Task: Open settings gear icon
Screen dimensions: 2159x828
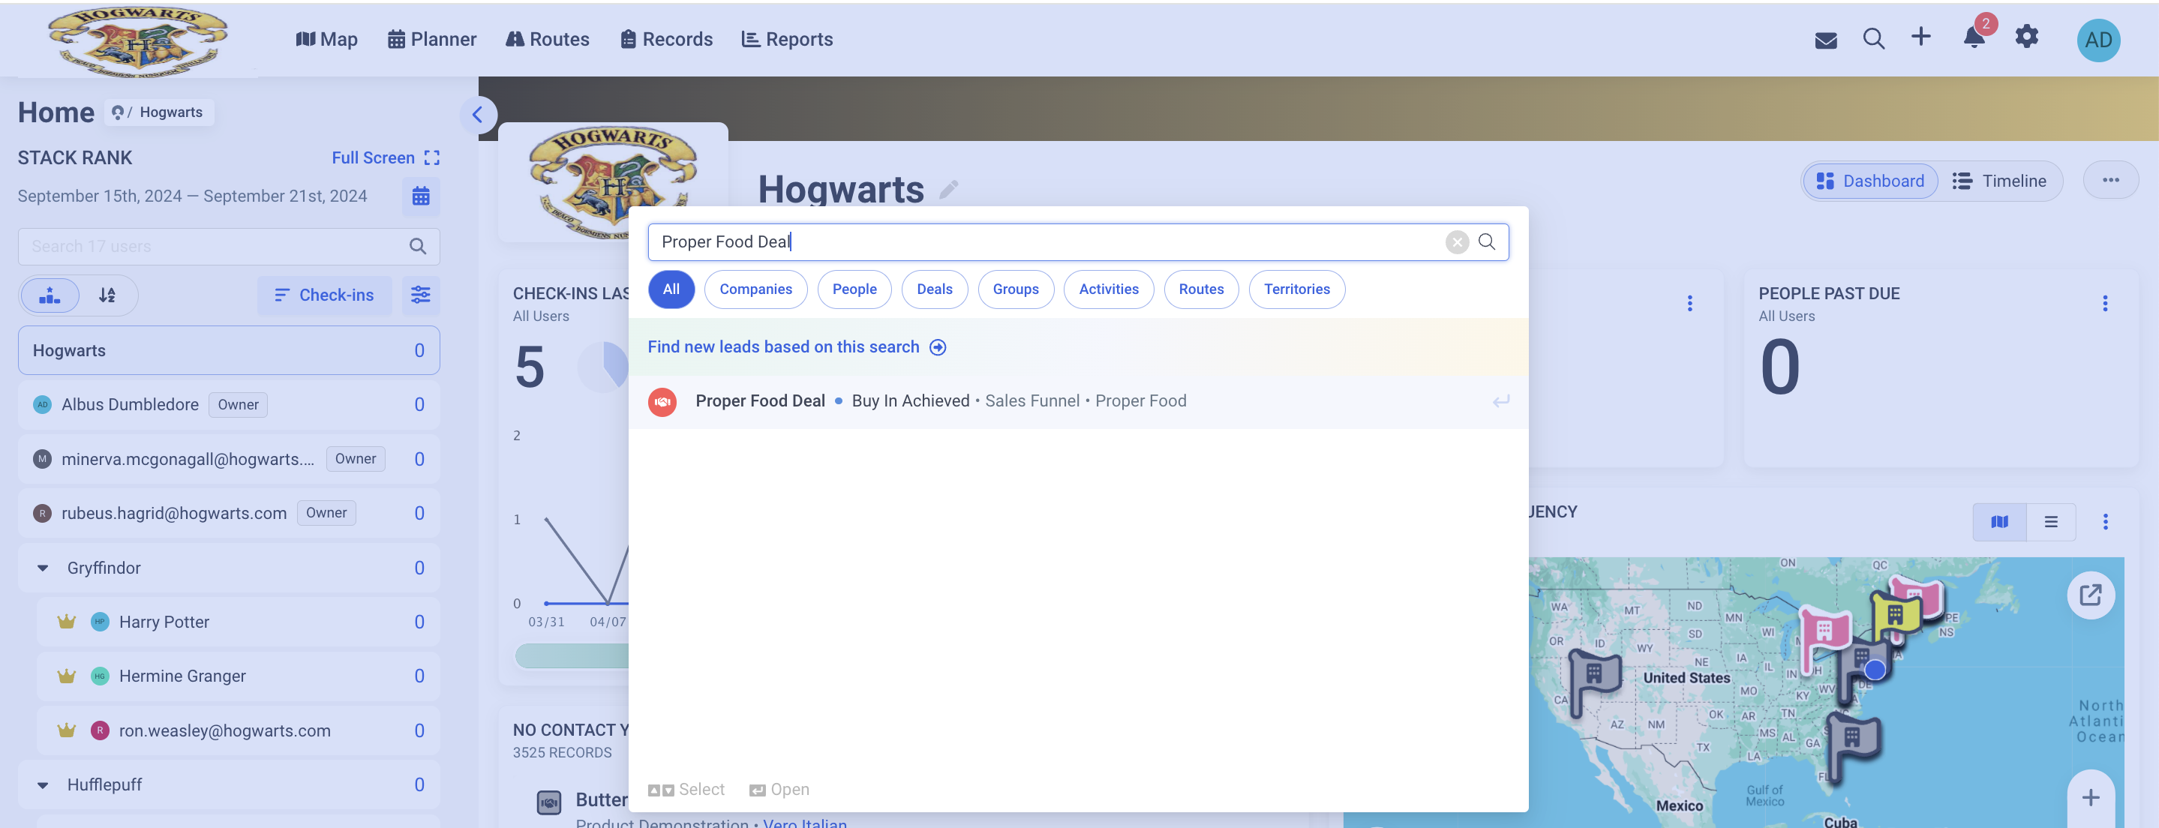Action: tap(2026, 37)
